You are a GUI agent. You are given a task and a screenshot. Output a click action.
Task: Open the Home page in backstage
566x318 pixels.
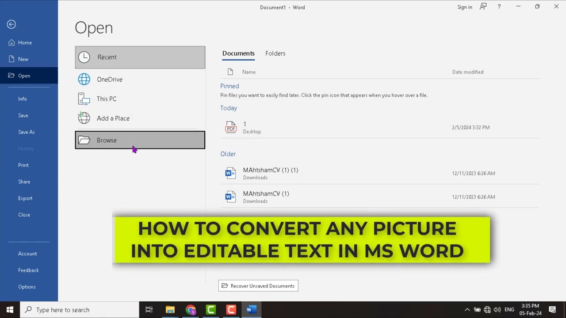29,42
